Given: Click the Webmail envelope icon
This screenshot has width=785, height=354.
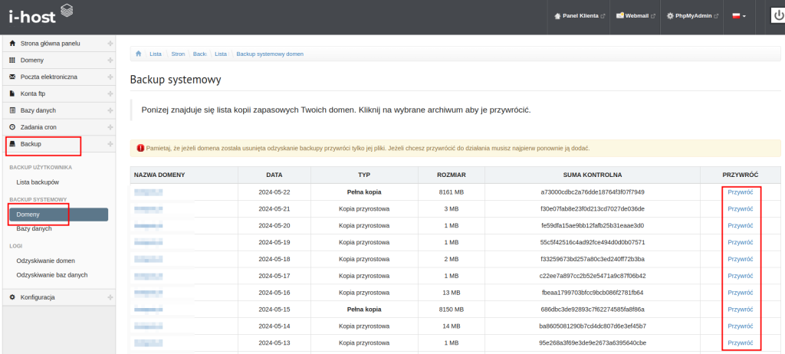Looking at the screenshot, I should pyautogui.click(x=620, y=15).
